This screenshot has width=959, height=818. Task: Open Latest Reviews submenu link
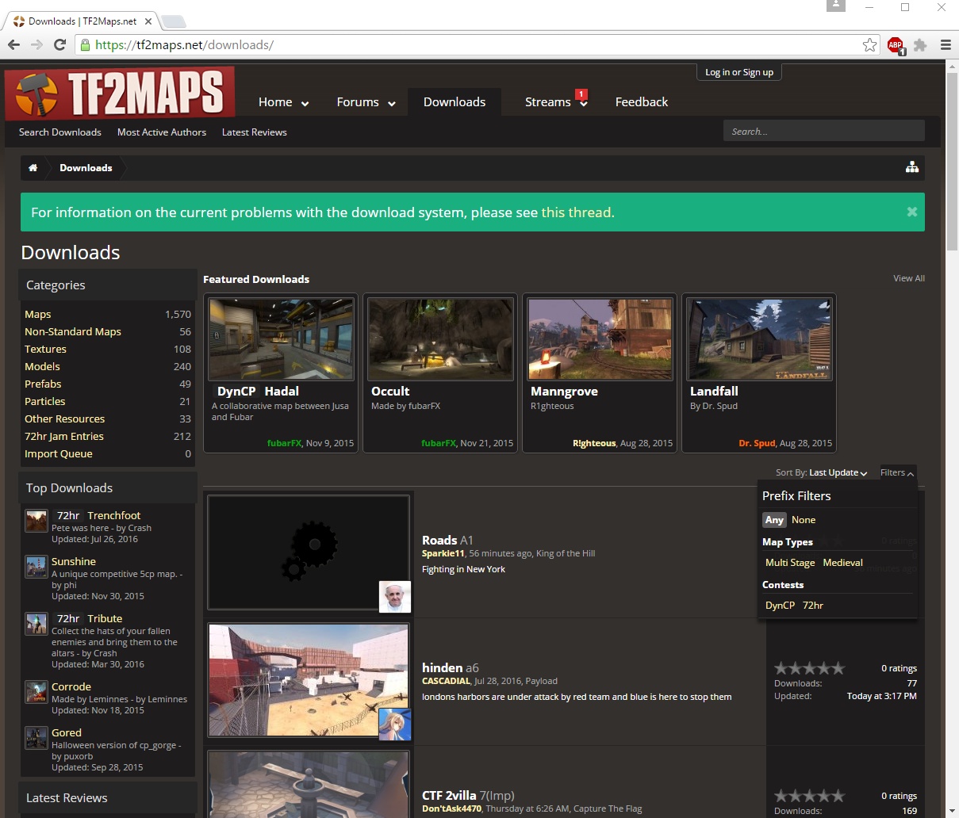click(255, 132)
